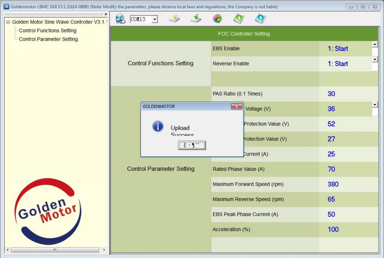Open the COM13 port dropdown
Screen dimensions: 384x258
click(154, 19)
